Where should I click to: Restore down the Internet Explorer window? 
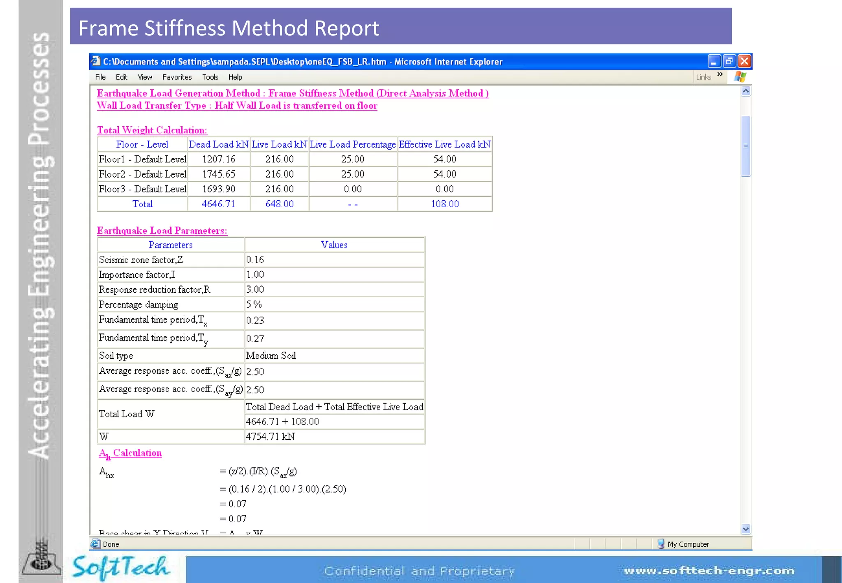tap(729, 61)
